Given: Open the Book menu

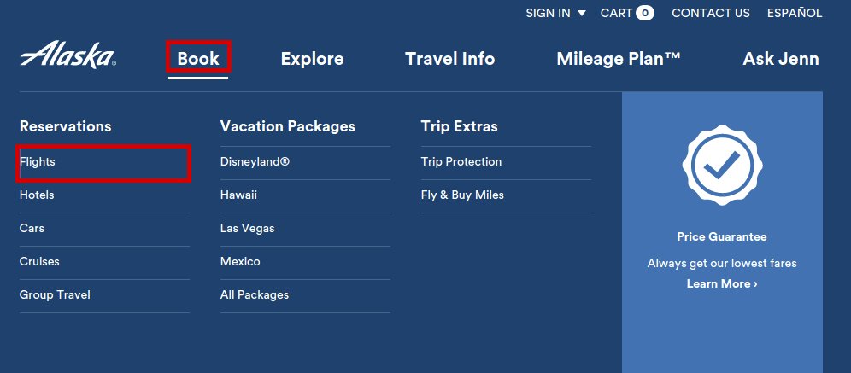Looking at the screenshot, I should [x=198, y=59].
